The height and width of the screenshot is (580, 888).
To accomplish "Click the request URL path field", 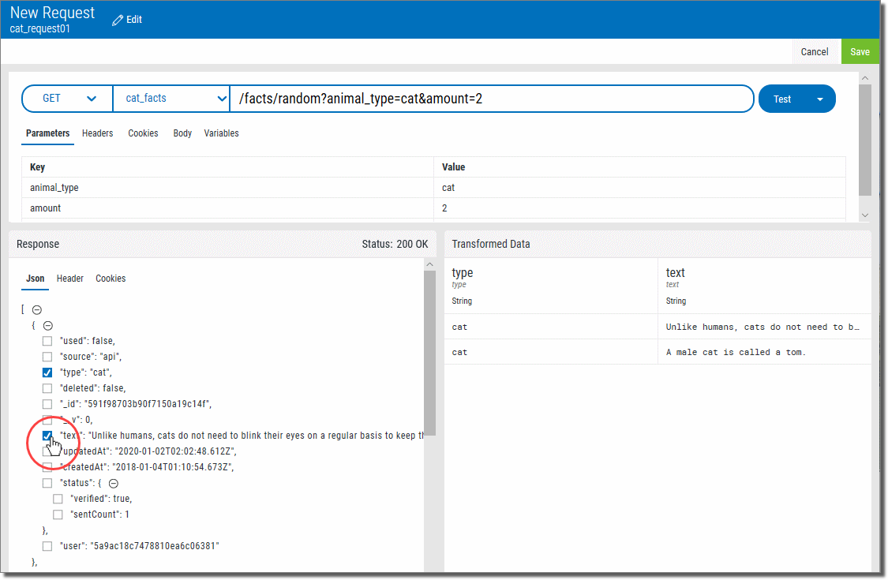I will (x=489, y=99).
